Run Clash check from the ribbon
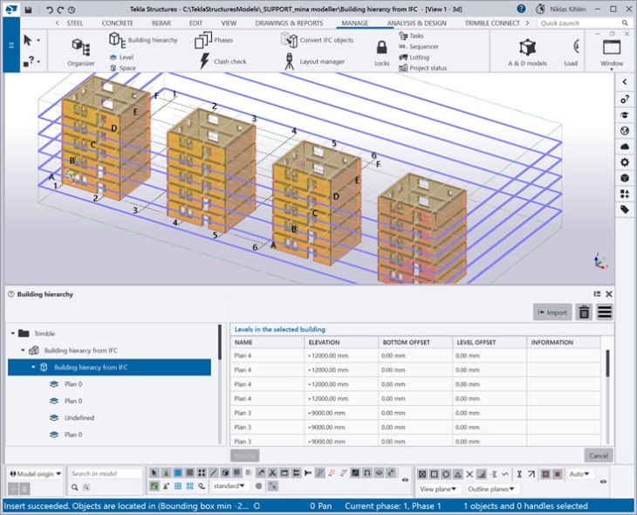The height and width of the screenshot is (515, 637). [x=223, y=61]
